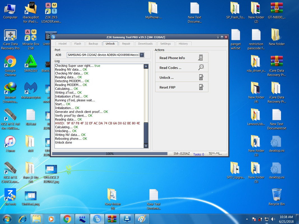Open LenovoUsb folder on desktop

[256, 117]
